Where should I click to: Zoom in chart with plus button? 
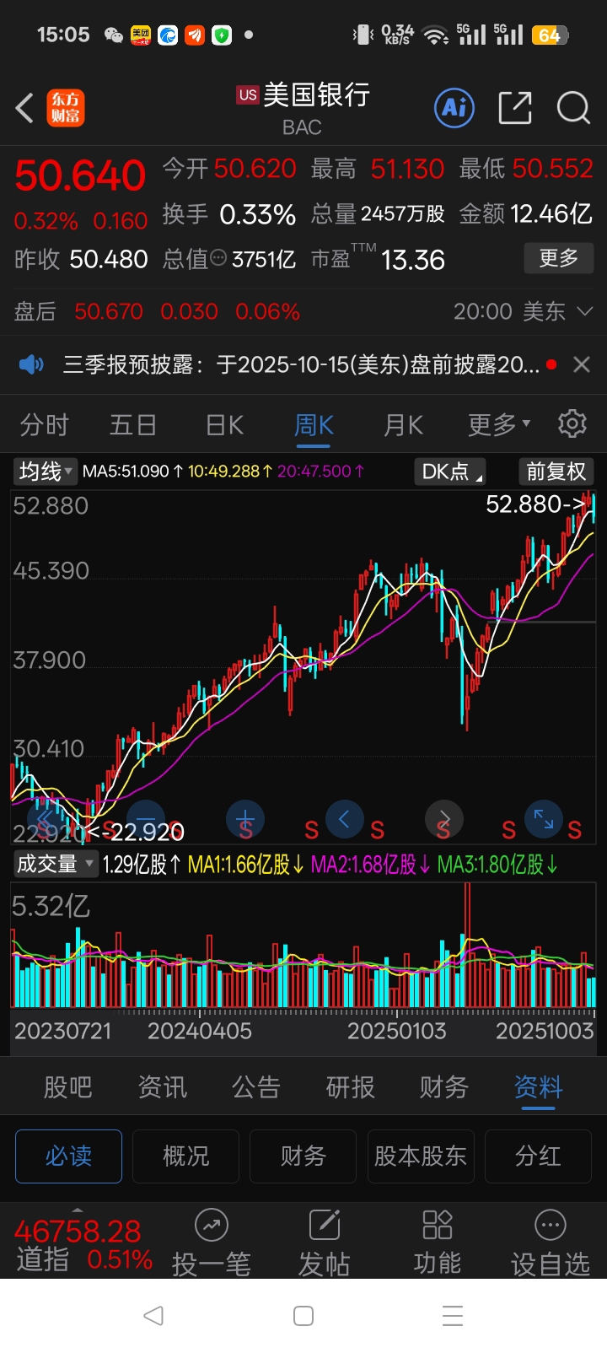click(x=245, y=819)
